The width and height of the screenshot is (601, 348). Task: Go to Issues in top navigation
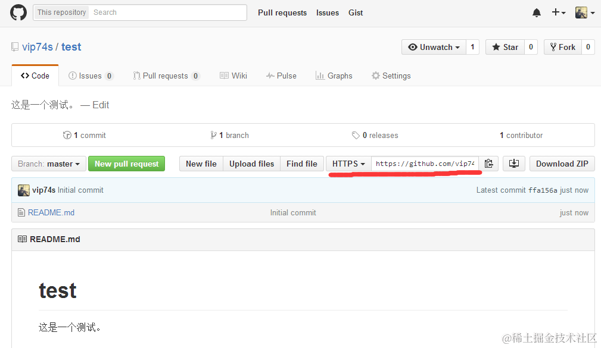point(328,12)
